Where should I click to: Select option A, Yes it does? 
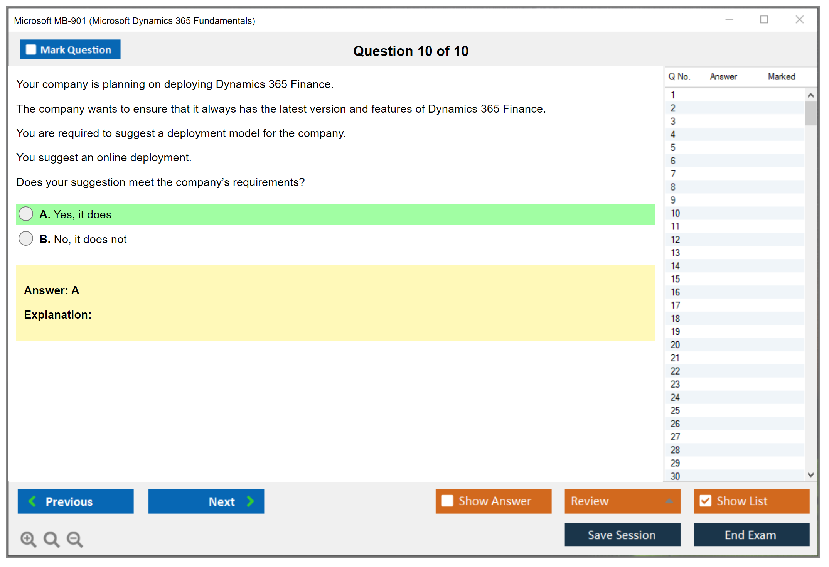pos(26,214)
